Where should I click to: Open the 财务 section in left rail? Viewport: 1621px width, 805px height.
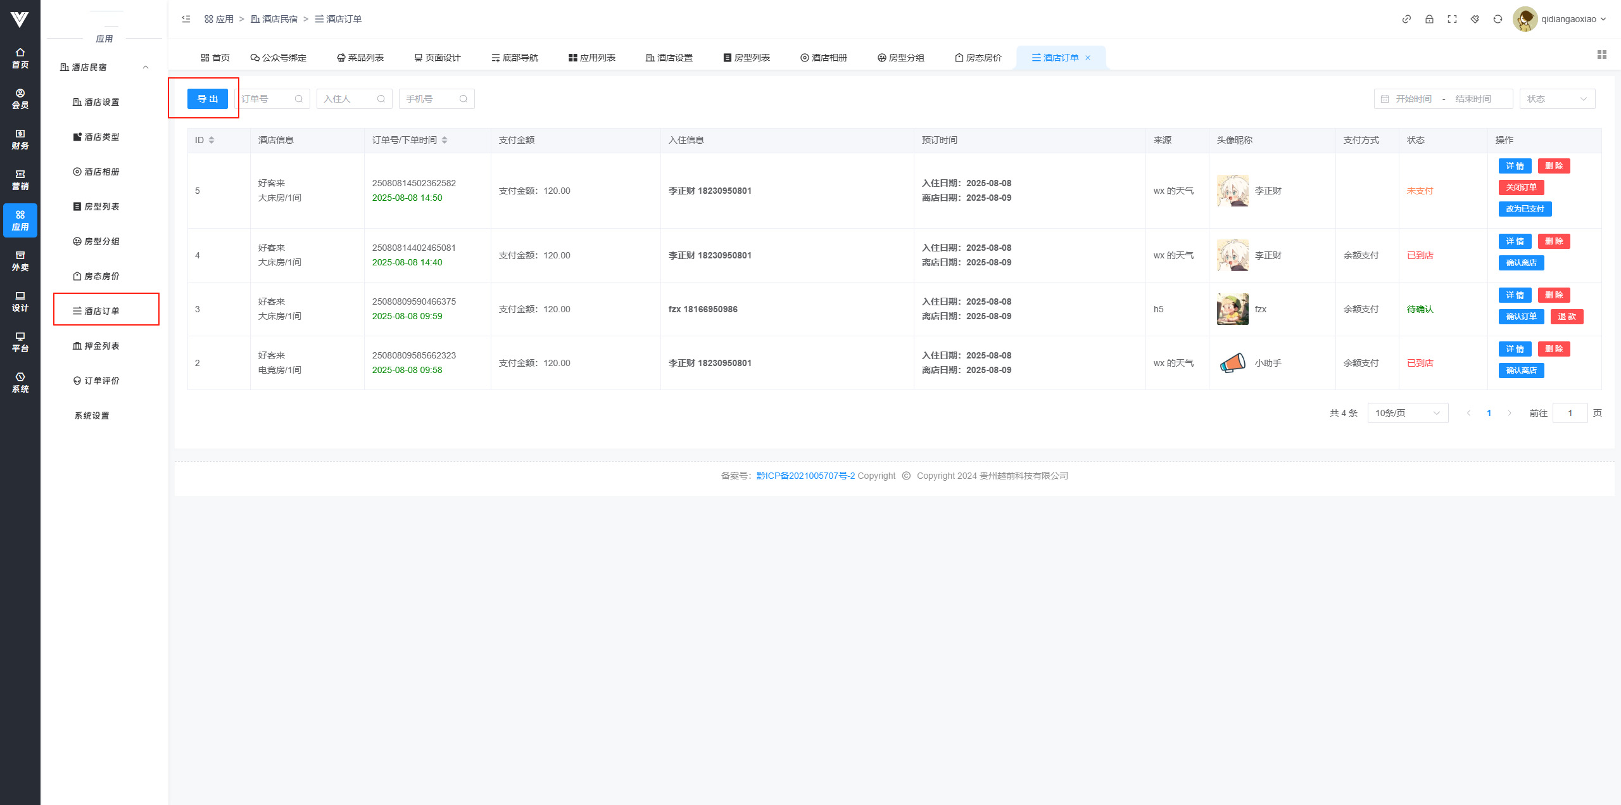click(x=20, y=139)
